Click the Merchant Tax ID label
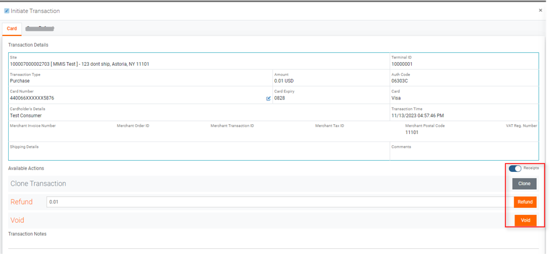This screenshot has width=553, height=257. click(330, 125)
